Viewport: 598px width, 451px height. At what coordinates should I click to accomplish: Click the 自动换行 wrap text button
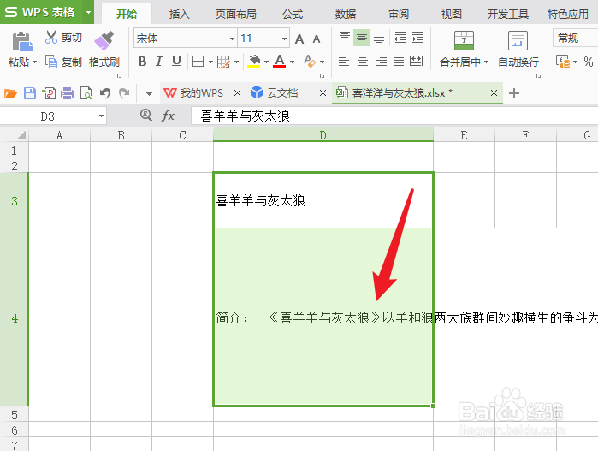518,49
